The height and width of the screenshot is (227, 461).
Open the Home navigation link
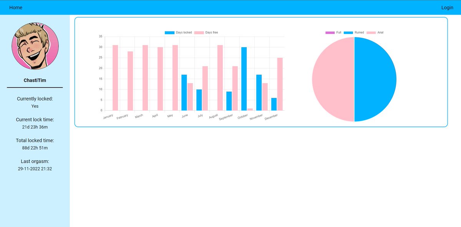[x=16, y=8]
